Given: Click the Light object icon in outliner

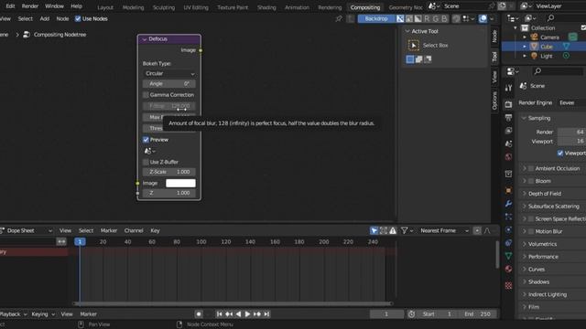Looking at the screenshot, I should (534, 56).
